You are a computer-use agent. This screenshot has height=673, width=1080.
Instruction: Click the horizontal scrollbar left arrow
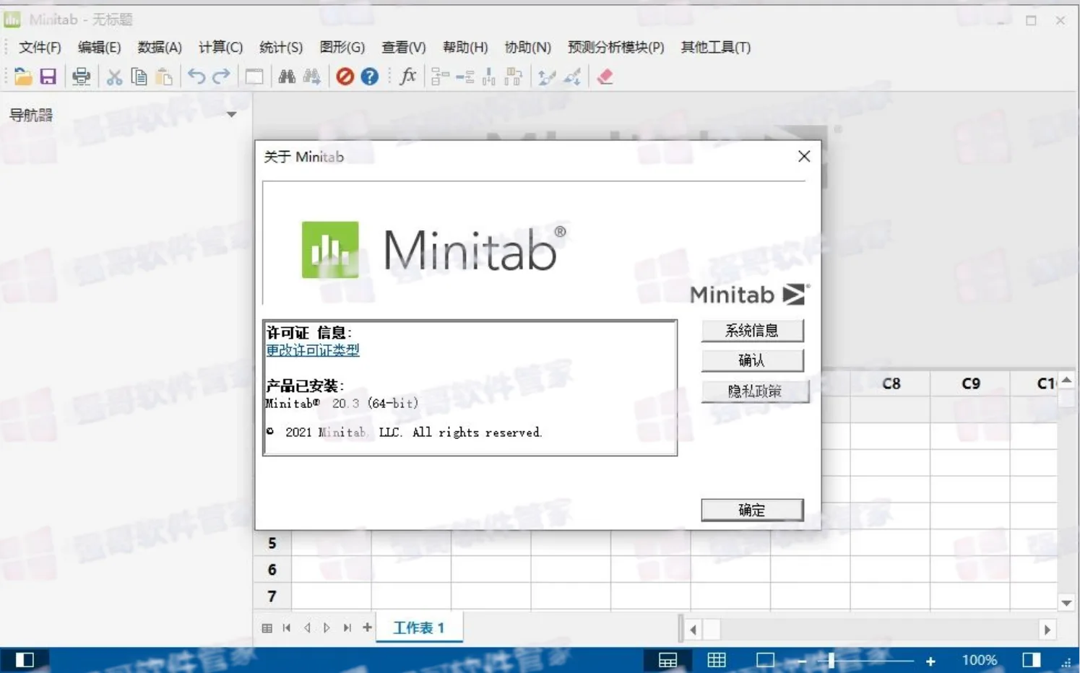tap(694, 630)
